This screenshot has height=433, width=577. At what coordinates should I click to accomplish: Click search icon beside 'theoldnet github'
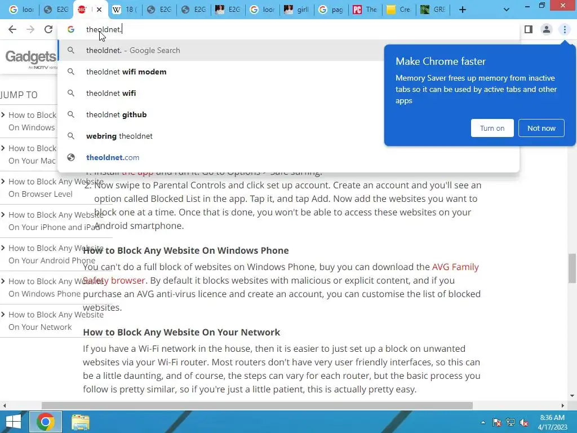[x=71, y=114]
